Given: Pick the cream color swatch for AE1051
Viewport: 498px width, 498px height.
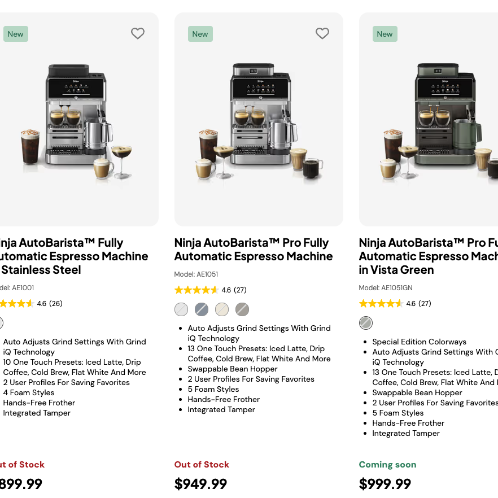Looking at the screenshot, I should coord(222,309).
